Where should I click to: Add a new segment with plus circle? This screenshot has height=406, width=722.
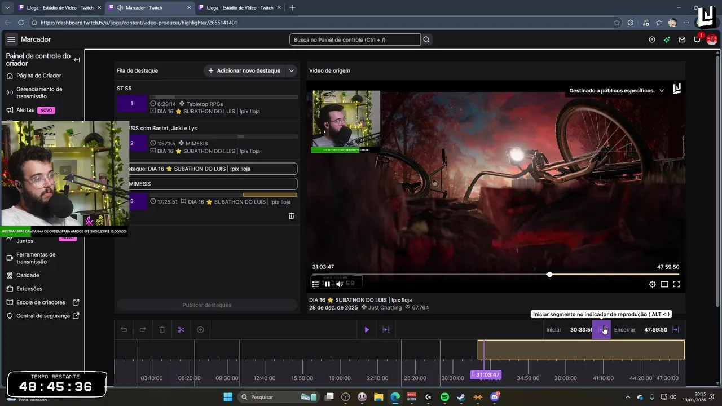[200, 330]
